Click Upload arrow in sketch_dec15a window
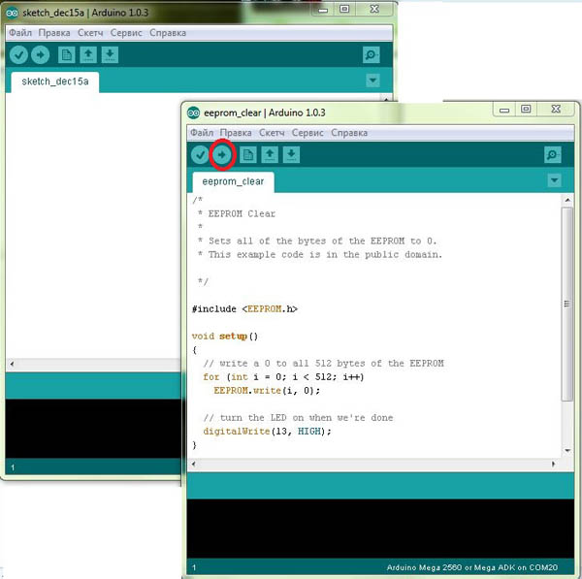 tap(41, 55)
